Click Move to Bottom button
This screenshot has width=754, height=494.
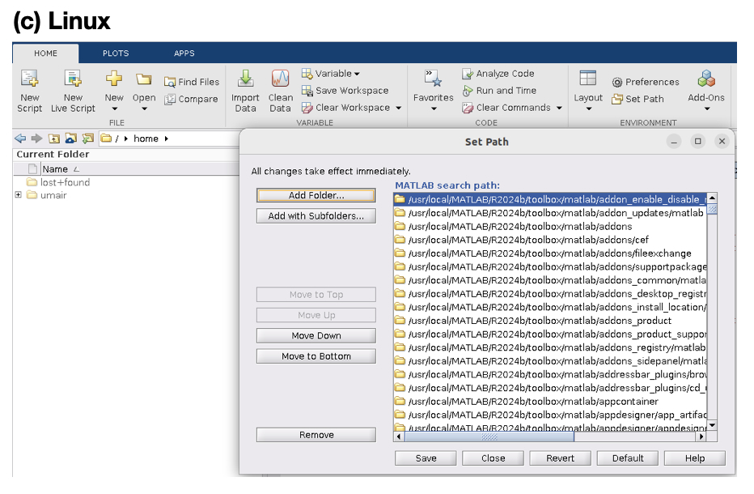[x=316, y=356]
